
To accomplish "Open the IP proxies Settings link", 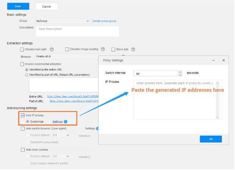I will pos(57,121).
